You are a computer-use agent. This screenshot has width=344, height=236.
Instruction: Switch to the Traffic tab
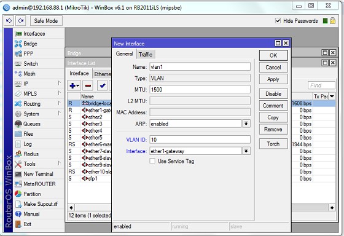146,55
